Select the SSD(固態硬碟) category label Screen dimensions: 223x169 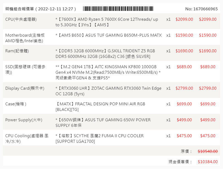[25, 70]
